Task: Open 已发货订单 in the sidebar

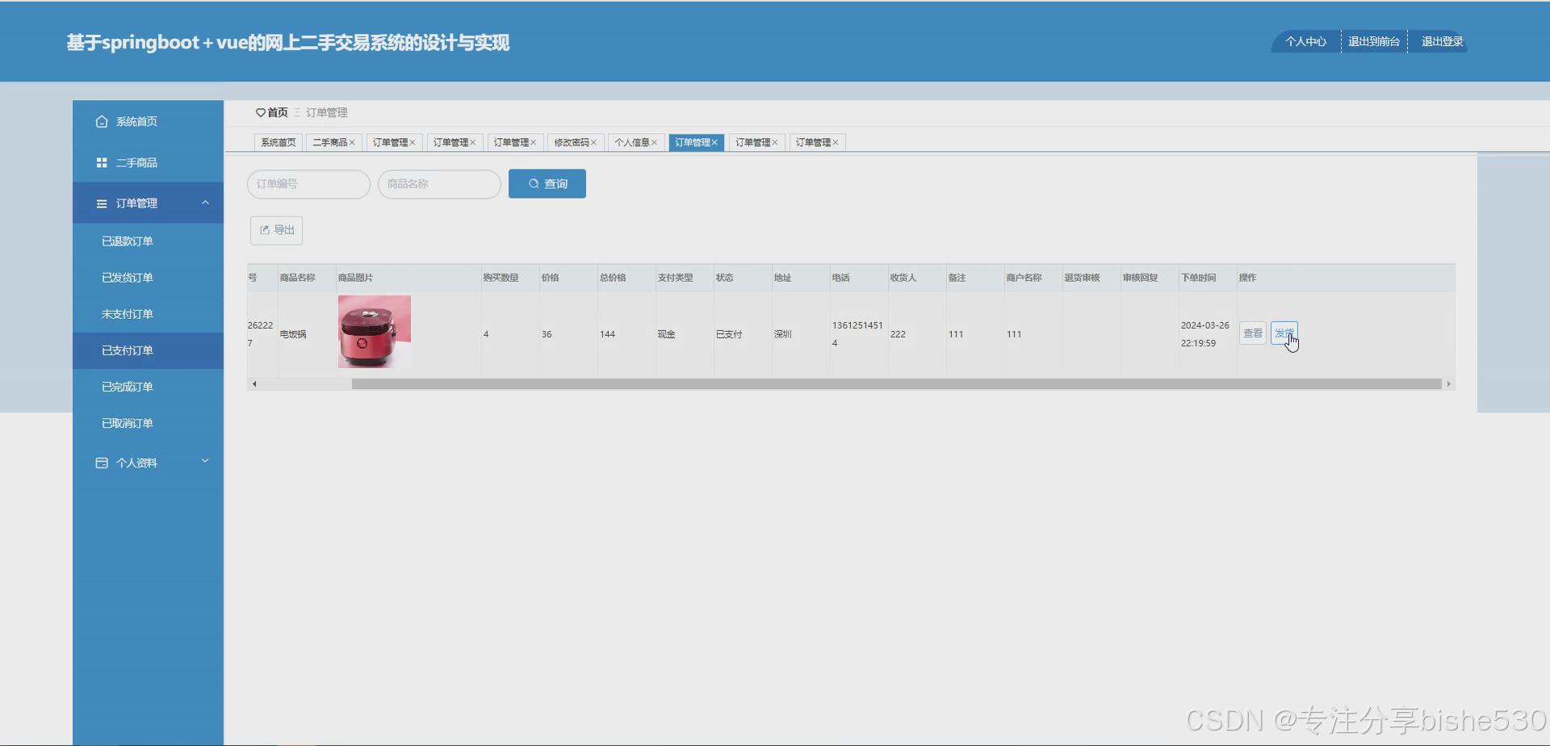Action: pyautogui.click(x=148, y=278)
